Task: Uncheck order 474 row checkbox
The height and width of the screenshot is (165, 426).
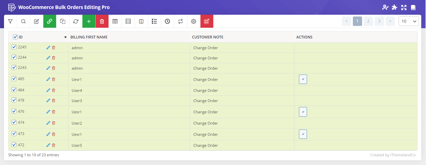Action: tap(14, 122)
